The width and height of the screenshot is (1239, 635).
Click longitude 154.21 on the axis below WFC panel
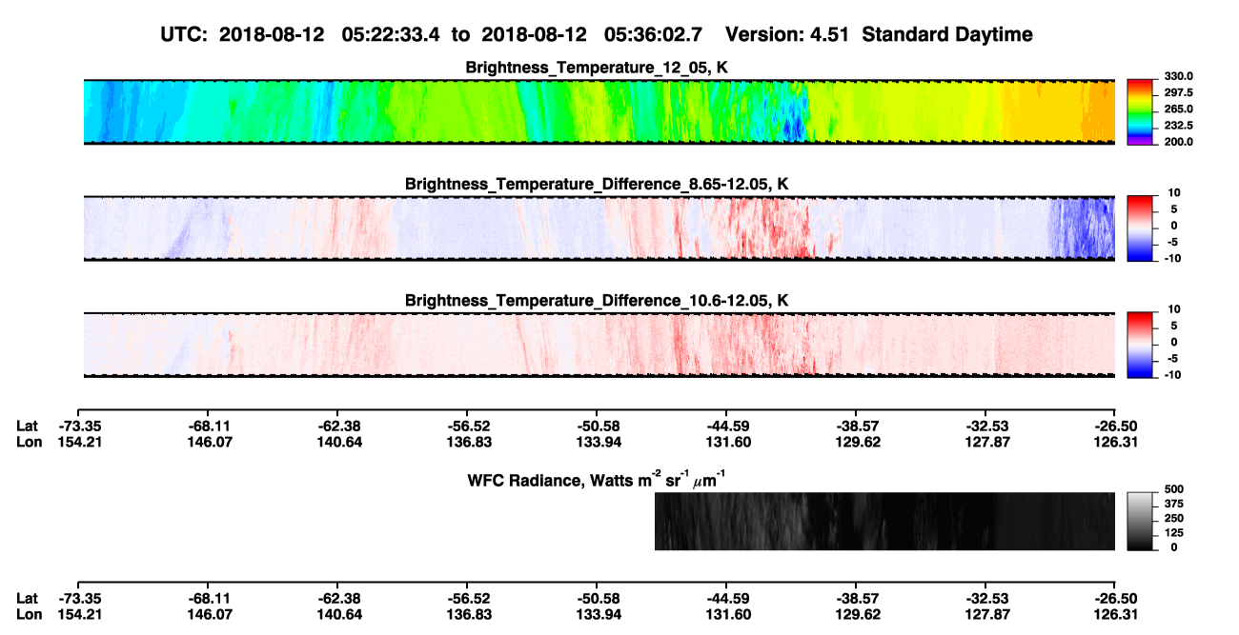[x=78, y=614]
